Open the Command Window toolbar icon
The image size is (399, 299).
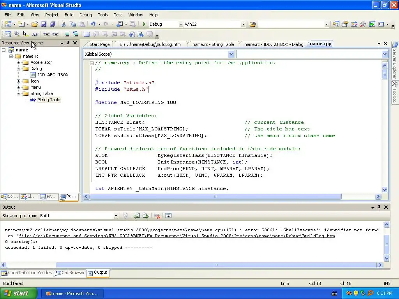pyautogui.click(x=381, y=24)
